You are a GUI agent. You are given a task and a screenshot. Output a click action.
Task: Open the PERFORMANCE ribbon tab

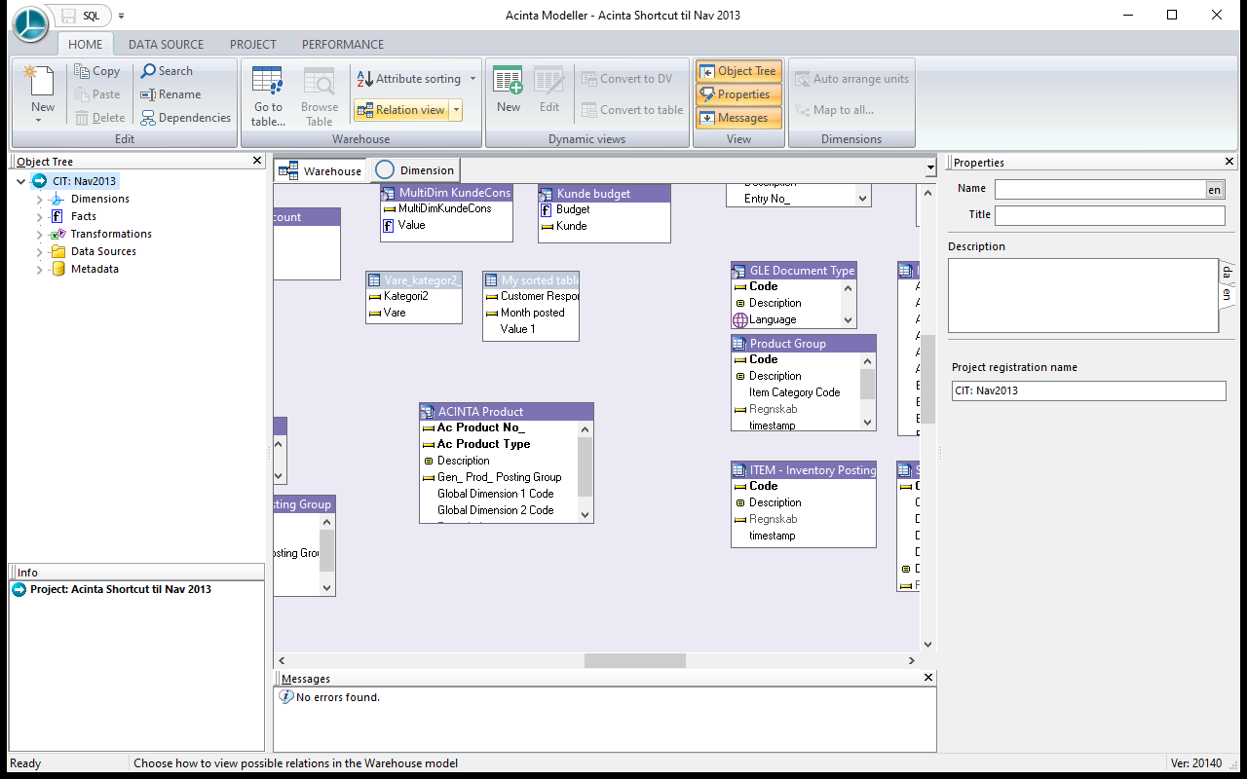point(343,44)
